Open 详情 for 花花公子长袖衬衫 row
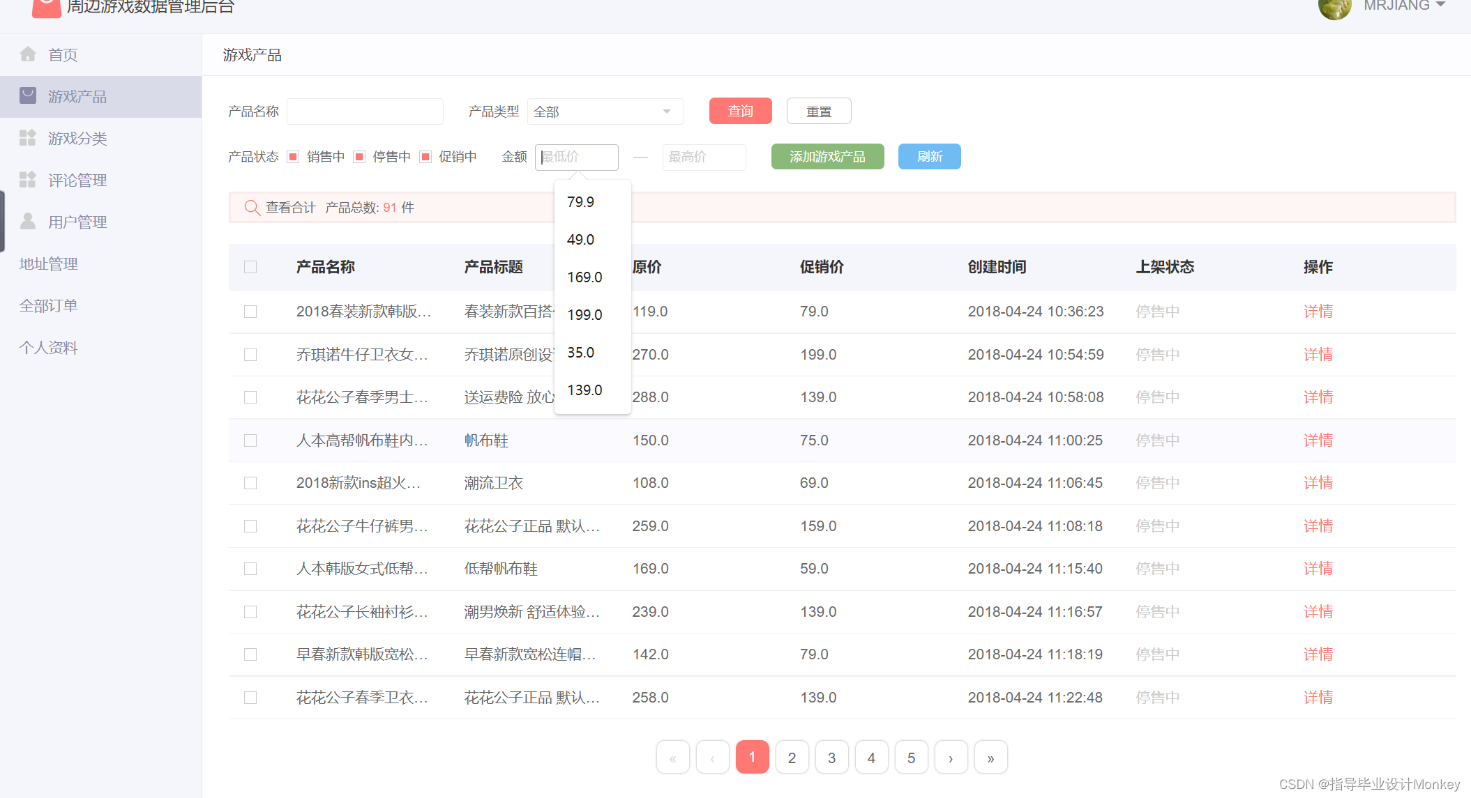 1318,612
